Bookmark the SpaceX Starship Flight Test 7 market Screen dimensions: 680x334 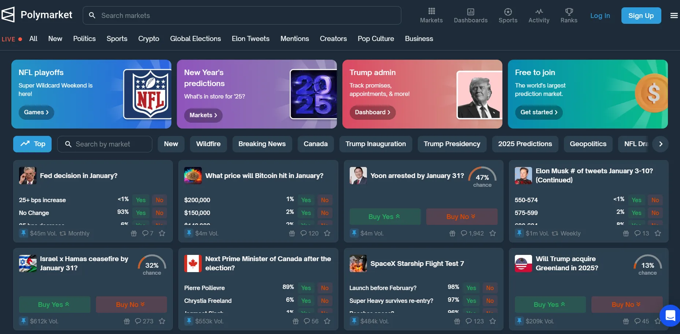pos(493,321)
